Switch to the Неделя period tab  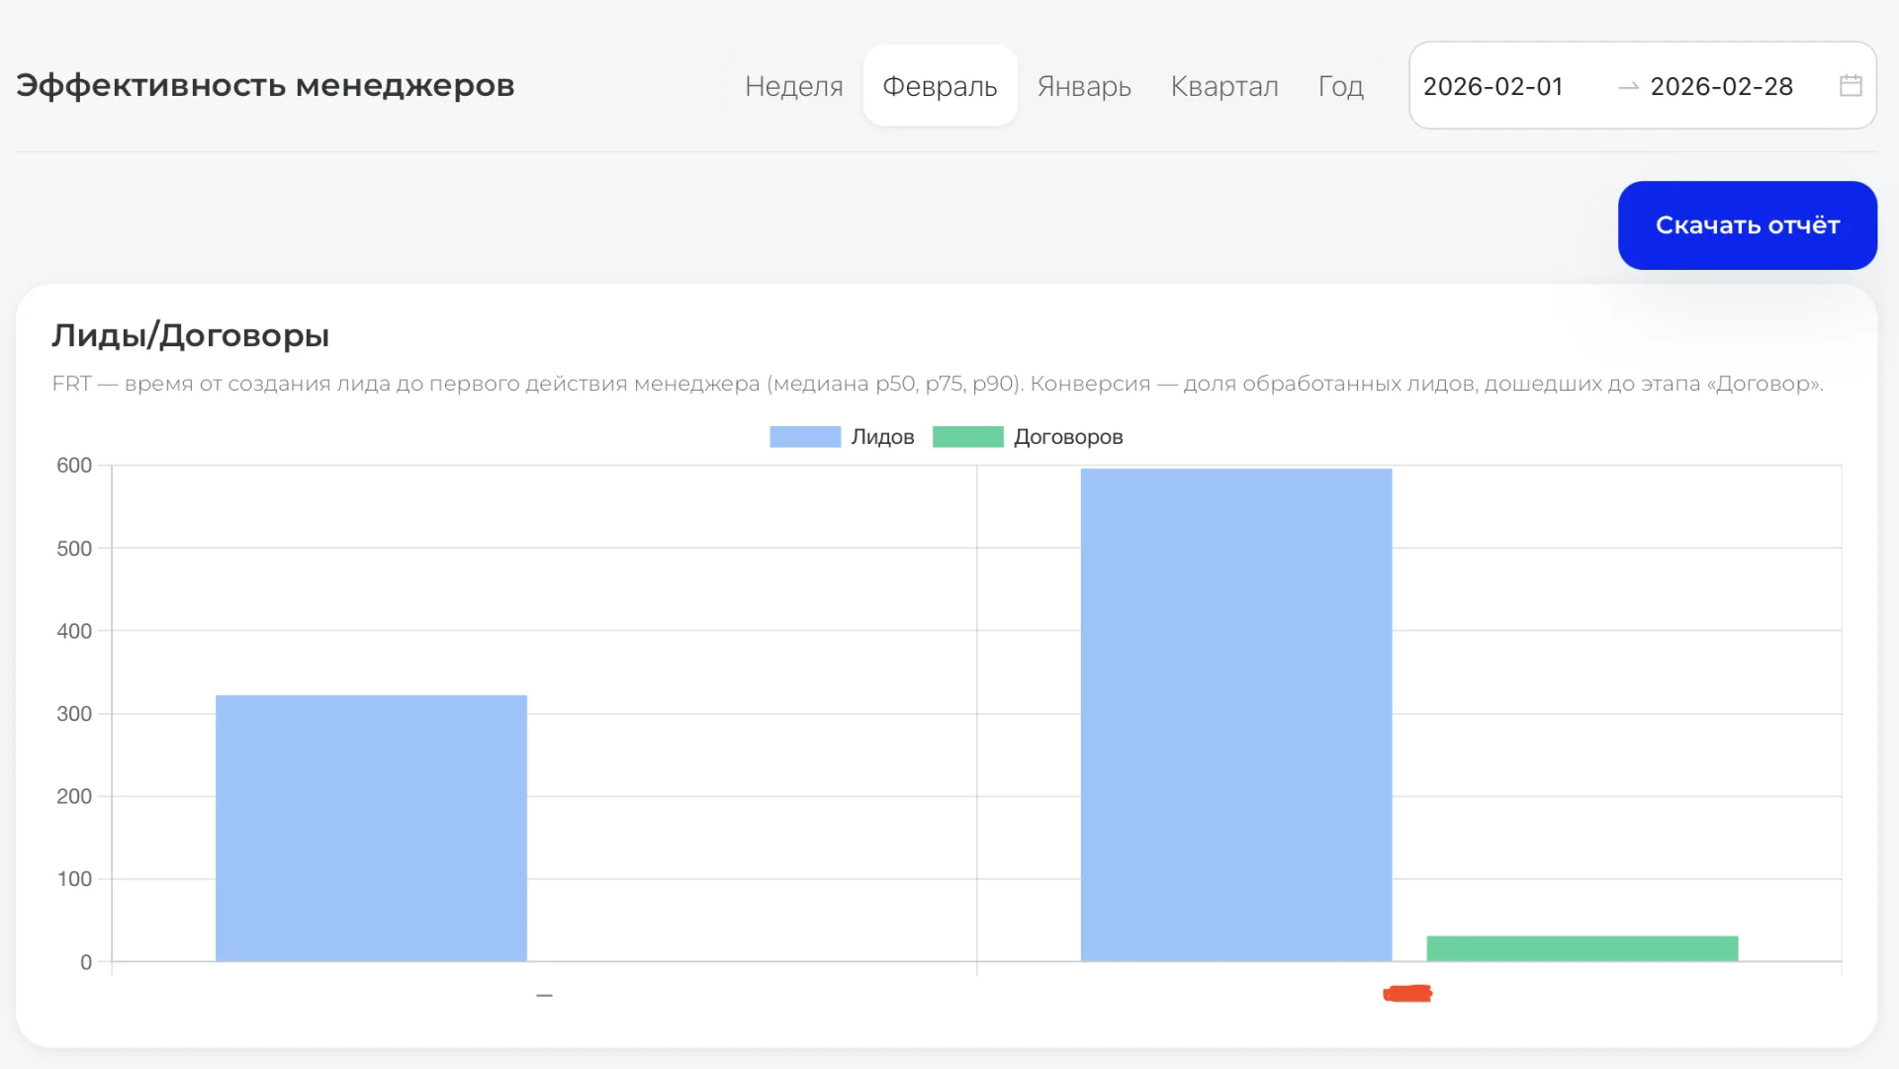(x=793, y=86)
